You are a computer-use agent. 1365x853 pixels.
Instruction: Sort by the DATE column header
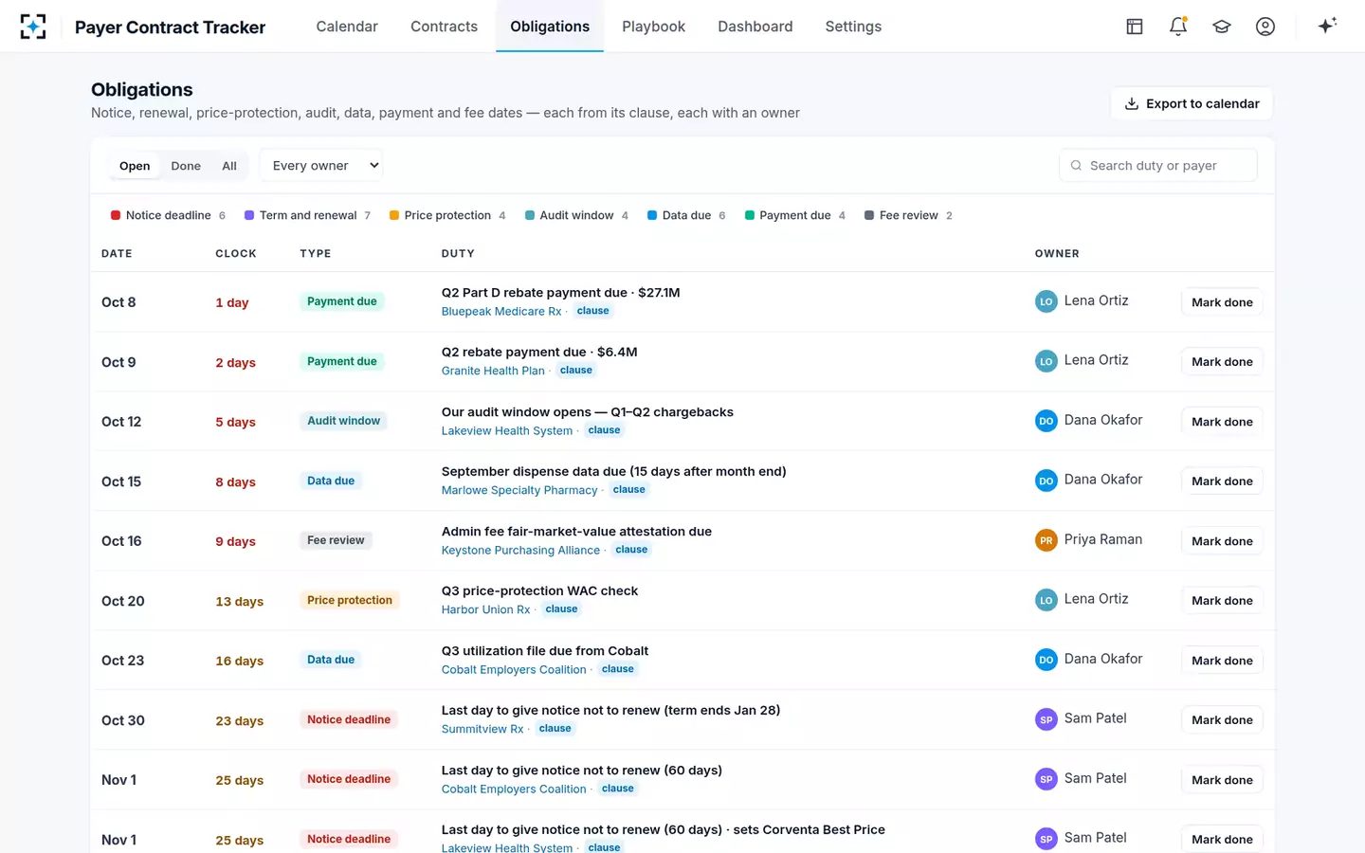click(117, 254)
